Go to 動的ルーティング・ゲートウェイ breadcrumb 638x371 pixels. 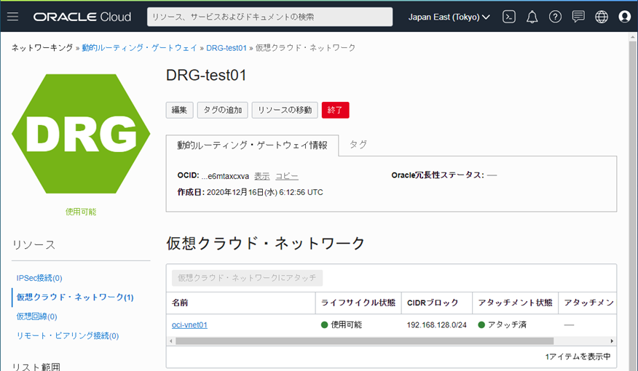(x=140, y=48)
